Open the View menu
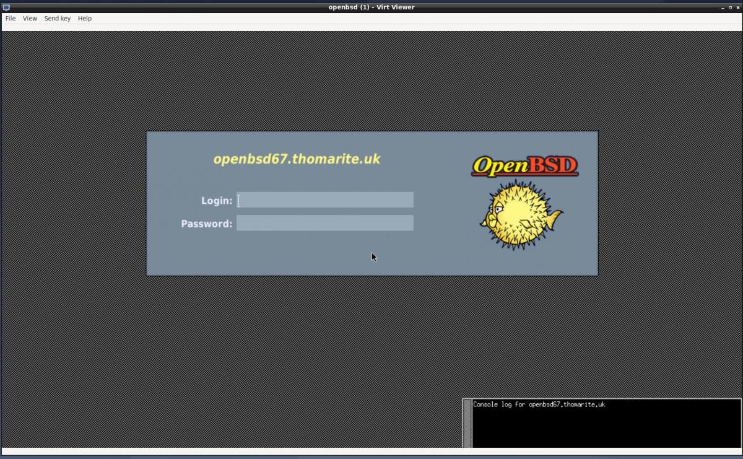This screenshot has height=459, width=743. 29,18
